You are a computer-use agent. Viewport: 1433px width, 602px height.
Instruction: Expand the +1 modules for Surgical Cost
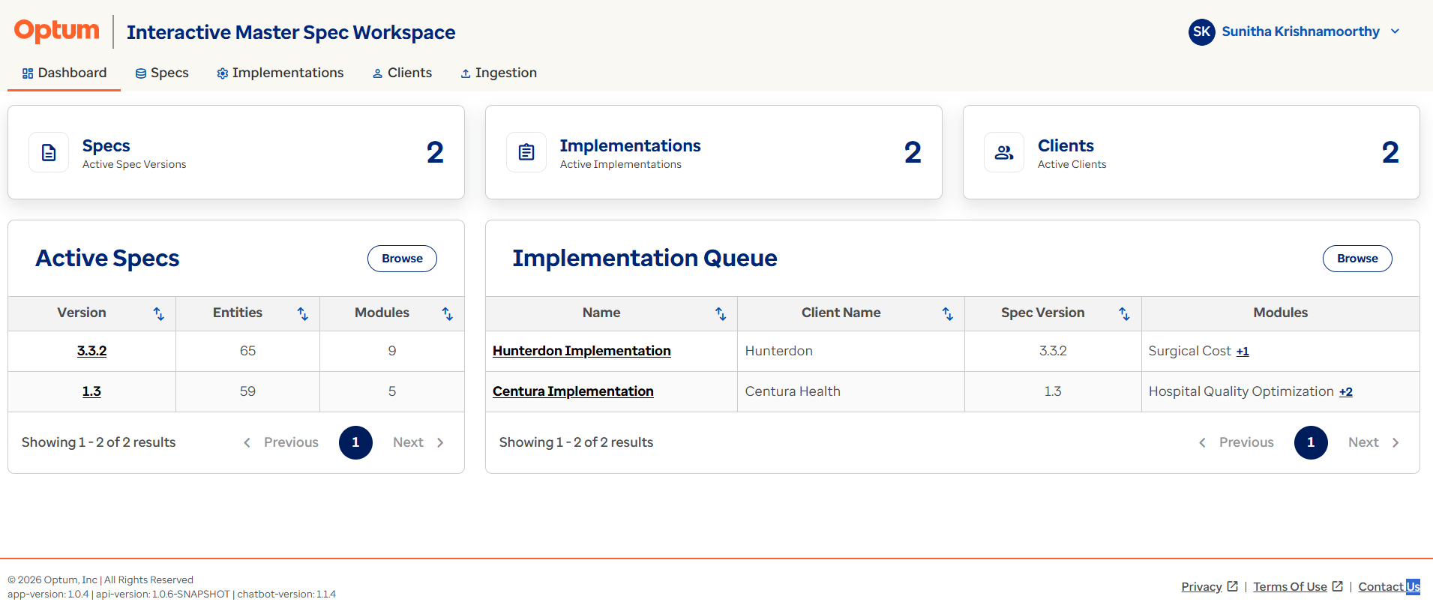1243,352
